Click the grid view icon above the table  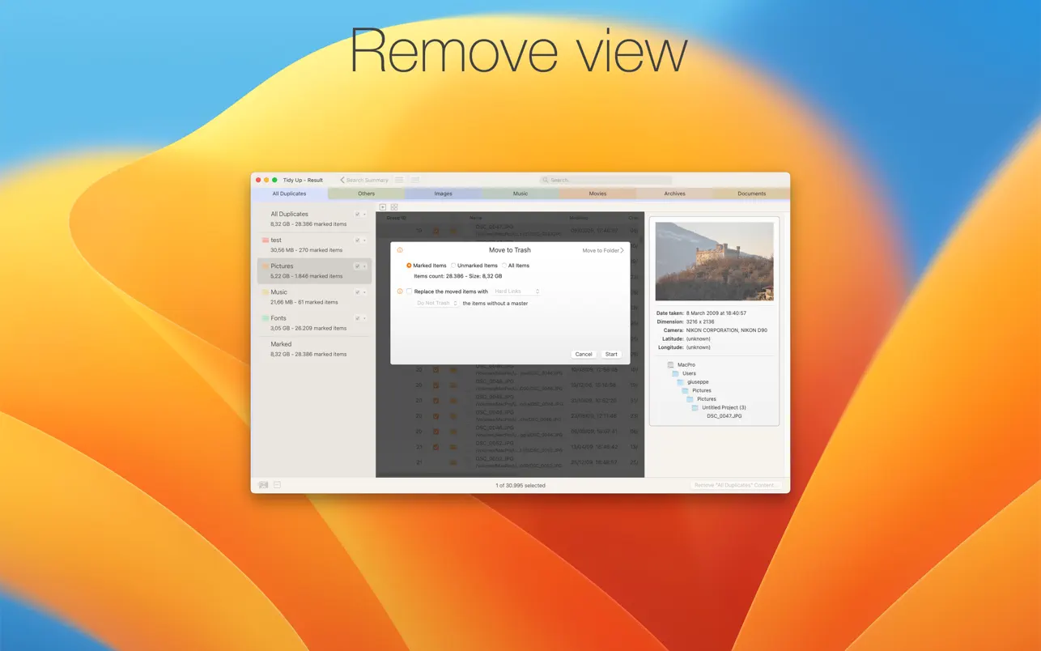click(394, 207)
